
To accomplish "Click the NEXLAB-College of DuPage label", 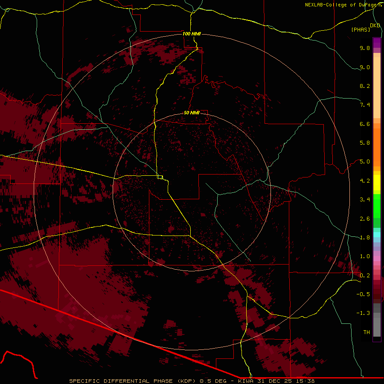I will click(341, 5).
